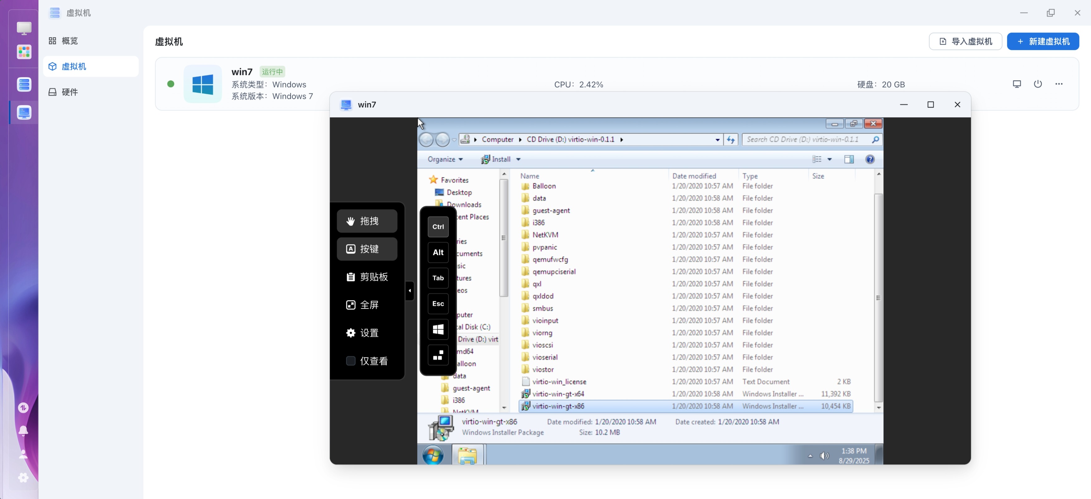Click the guest volume speaker icon
Screen dimensions: 1091x499
[824, 456]
